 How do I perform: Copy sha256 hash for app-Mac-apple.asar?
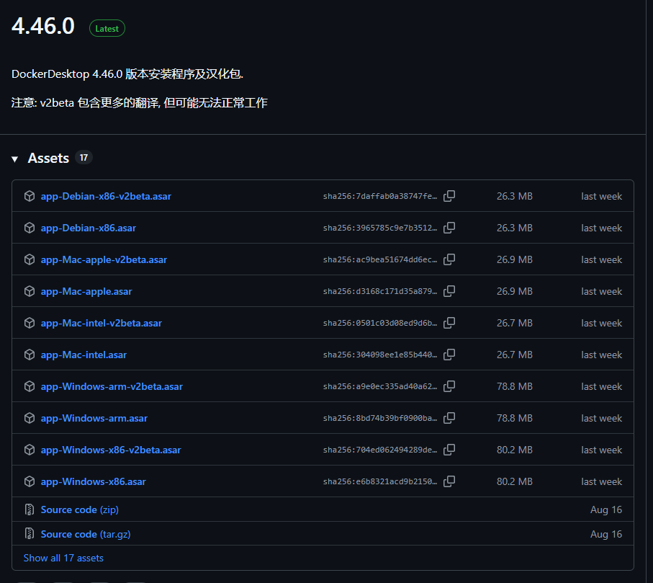449,291
